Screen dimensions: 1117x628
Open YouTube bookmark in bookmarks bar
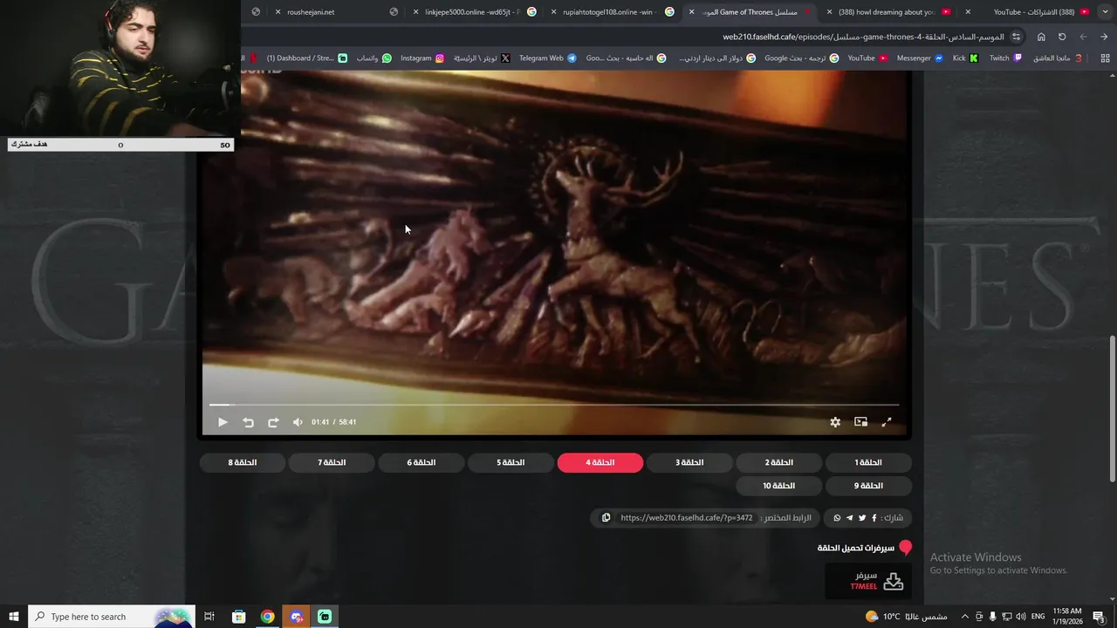(x=868, y=58)
